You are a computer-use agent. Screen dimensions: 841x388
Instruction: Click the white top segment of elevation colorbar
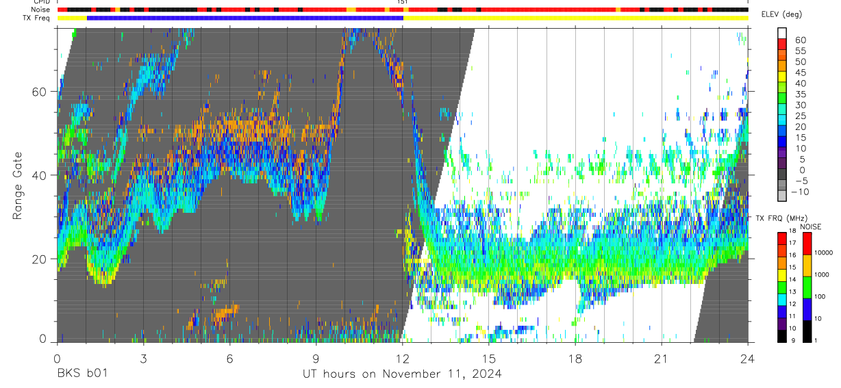click(782, 33)
